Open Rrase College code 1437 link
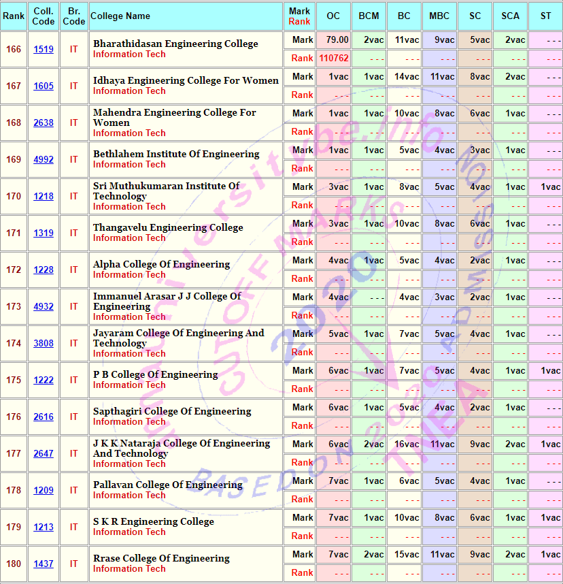563x584 pixels. point(44,564)
